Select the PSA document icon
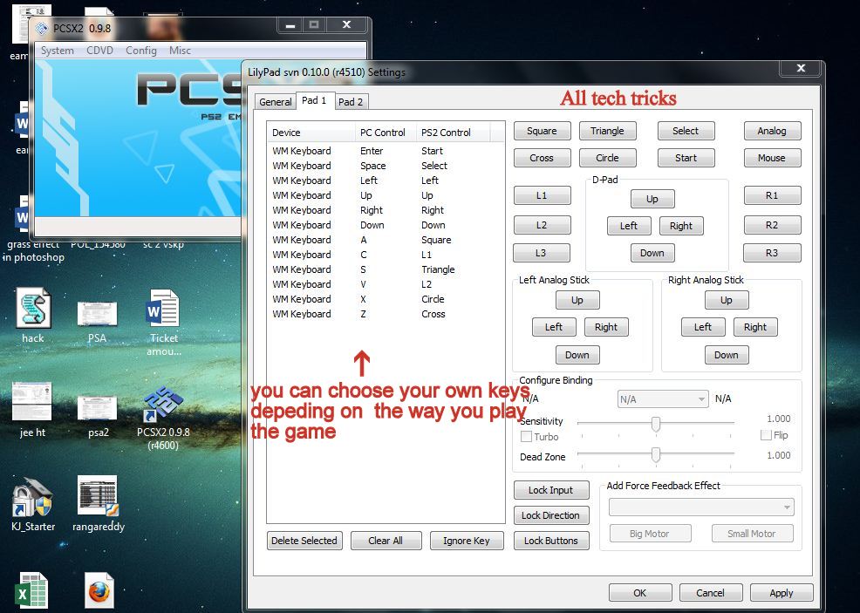Image resolution: width=860 pixels, height=613 pixels. pos(99,314)
